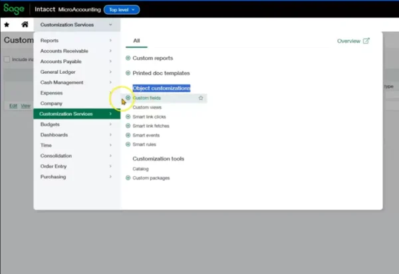The height and width of the screenshot is (274, 399).
Task: Click the plus icon beside Printed doc templates
Action: click(128, 73)
